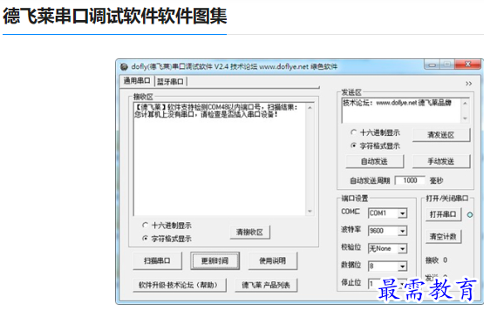Switch to the 蓝牙串口 tab
484x317 pixels.
coord(170,82)
